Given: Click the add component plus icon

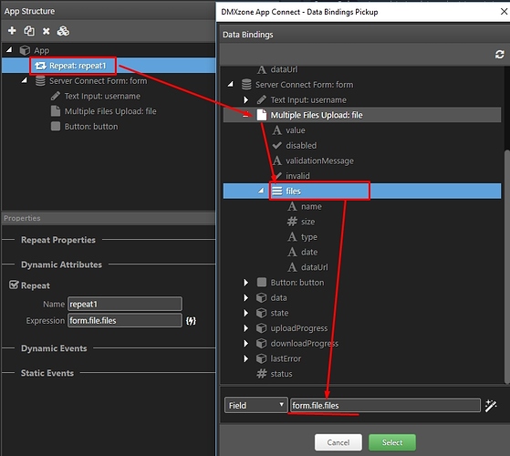Looking at the screenshot, I should tap(12, 30).
